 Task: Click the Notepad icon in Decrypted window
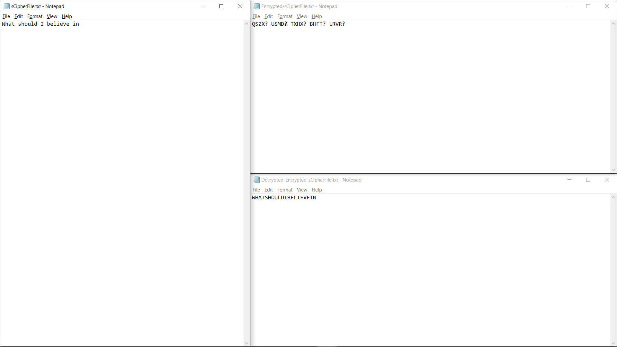[256, 180]
